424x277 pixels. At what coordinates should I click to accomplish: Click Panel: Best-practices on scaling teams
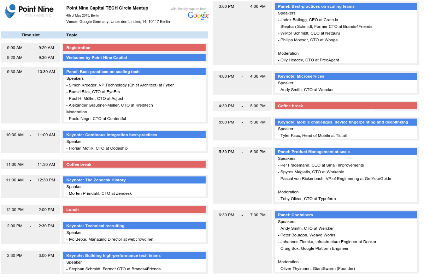(x=346, y=6)
